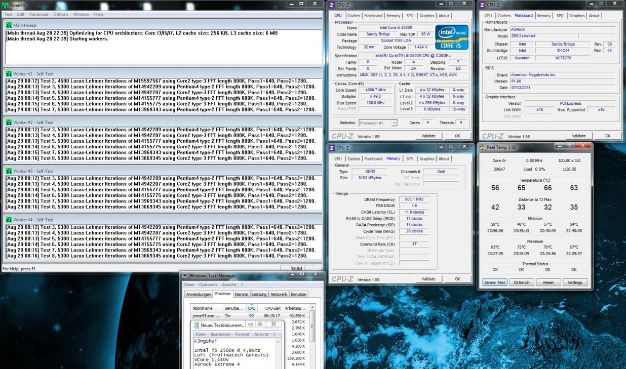The height and width of the screenshot is (369, 626).
Task: Sort Task-Manager processes by Arbeitssp... column
Action: click(x=295, y=308)
